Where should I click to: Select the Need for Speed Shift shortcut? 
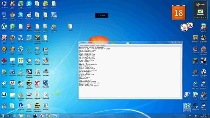(195, 85)
